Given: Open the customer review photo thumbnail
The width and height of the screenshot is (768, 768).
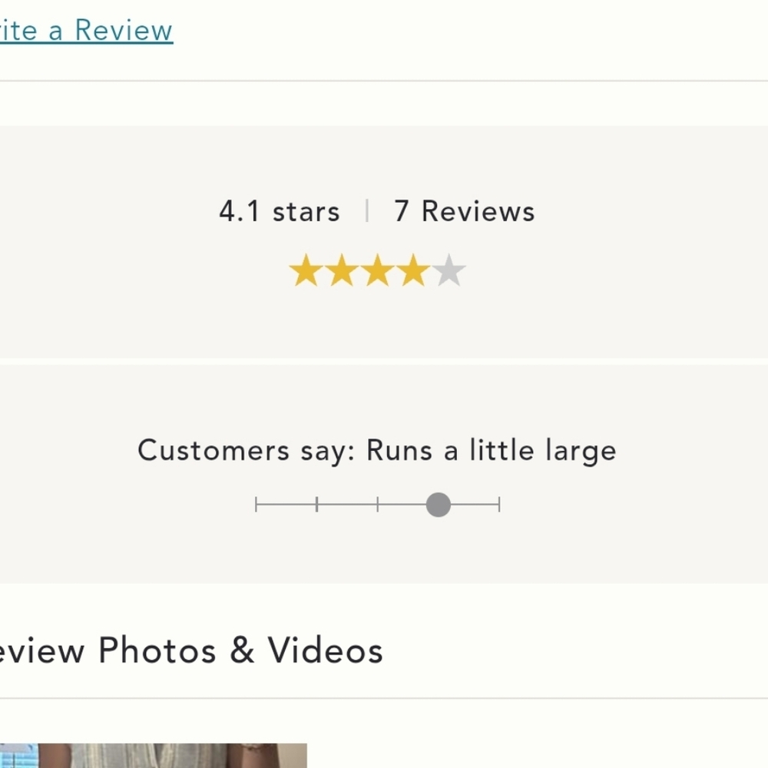Looking at the screenshot, I should click(154, 755).
